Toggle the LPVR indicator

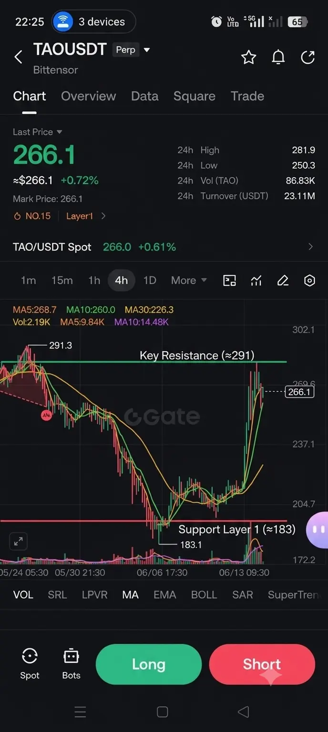point(94,595)
